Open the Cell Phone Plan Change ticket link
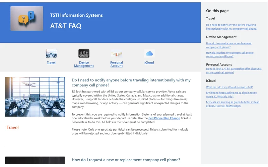 (164, 118)
